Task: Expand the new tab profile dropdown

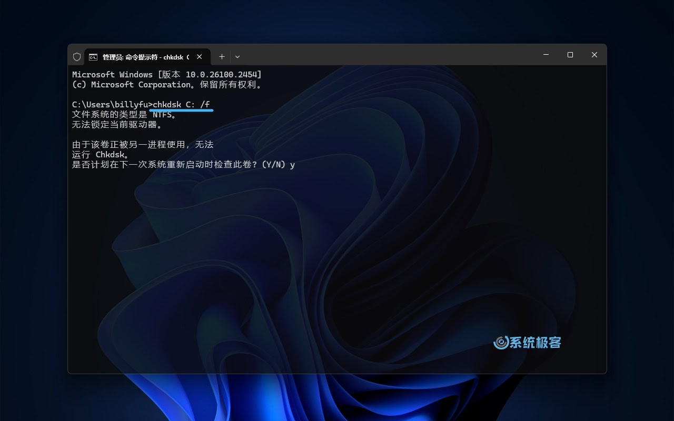Action: click(x=237, y=57)
